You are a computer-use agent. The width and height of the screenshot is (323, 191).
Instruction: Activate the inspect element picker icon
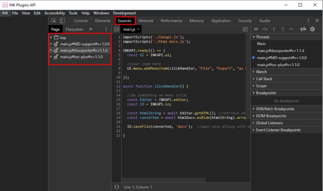(x=54, y=21)
